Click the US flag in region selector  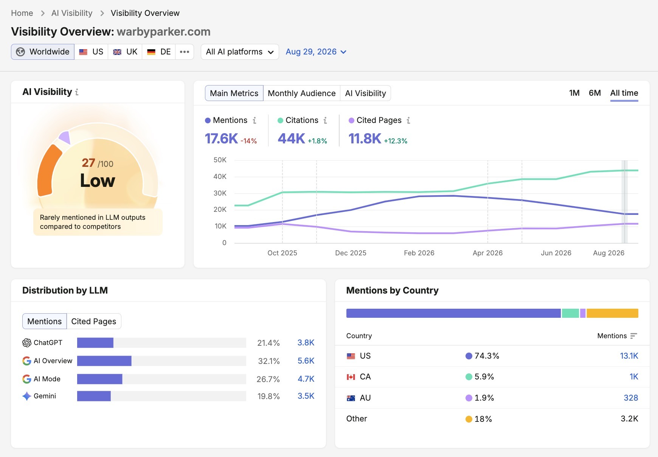click(x=84, y=52)
